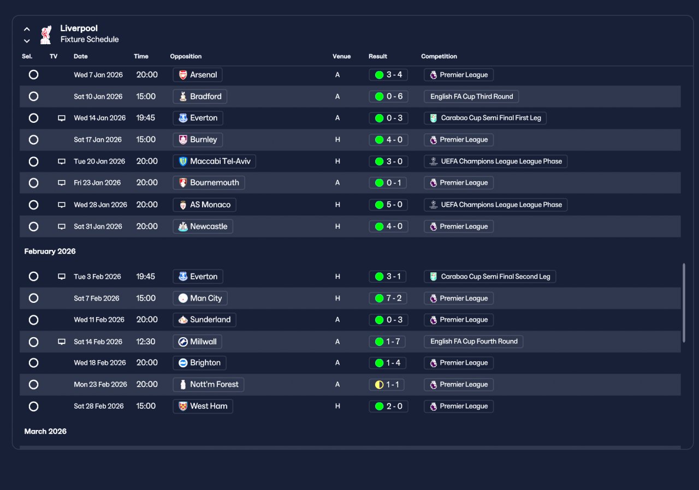The image size is (699, 490).
Task: Click the up chevron beside Liverpool
Action: tap(27, 29)
